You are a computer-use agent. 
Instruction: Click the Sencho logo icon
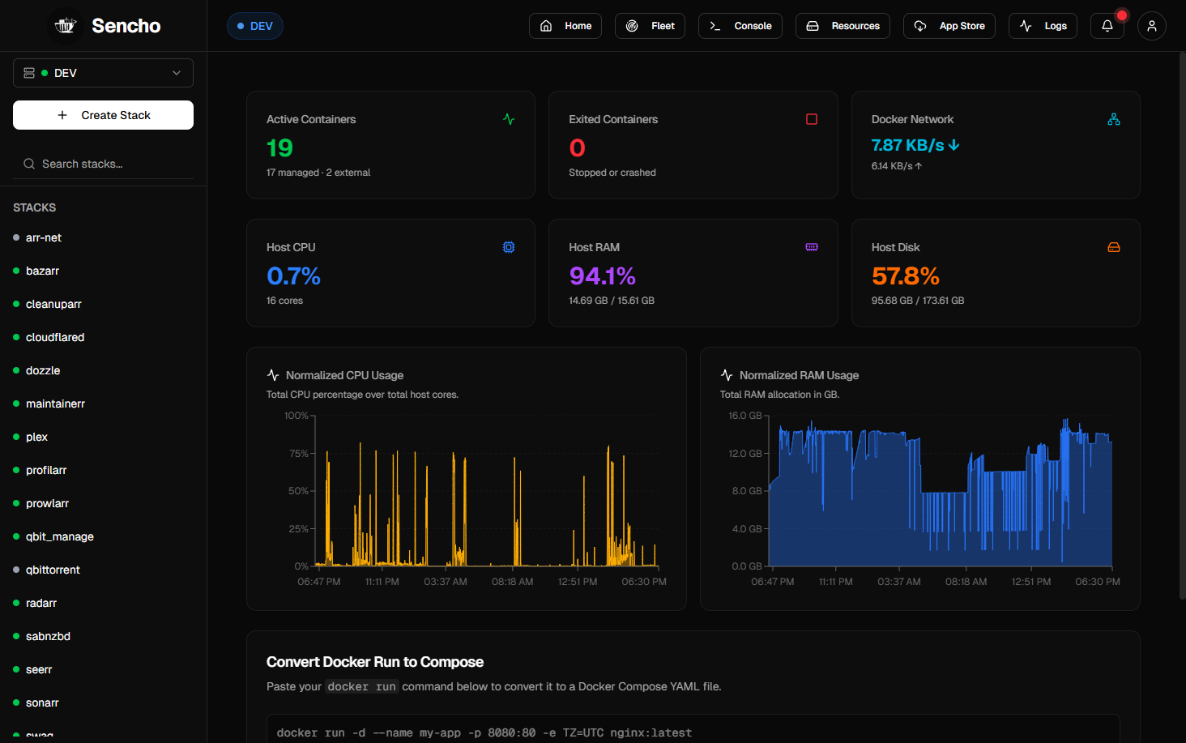point(66,26)
